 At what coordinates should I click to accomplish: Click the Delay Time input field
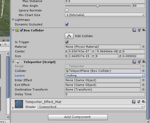[x=105, y=94]
